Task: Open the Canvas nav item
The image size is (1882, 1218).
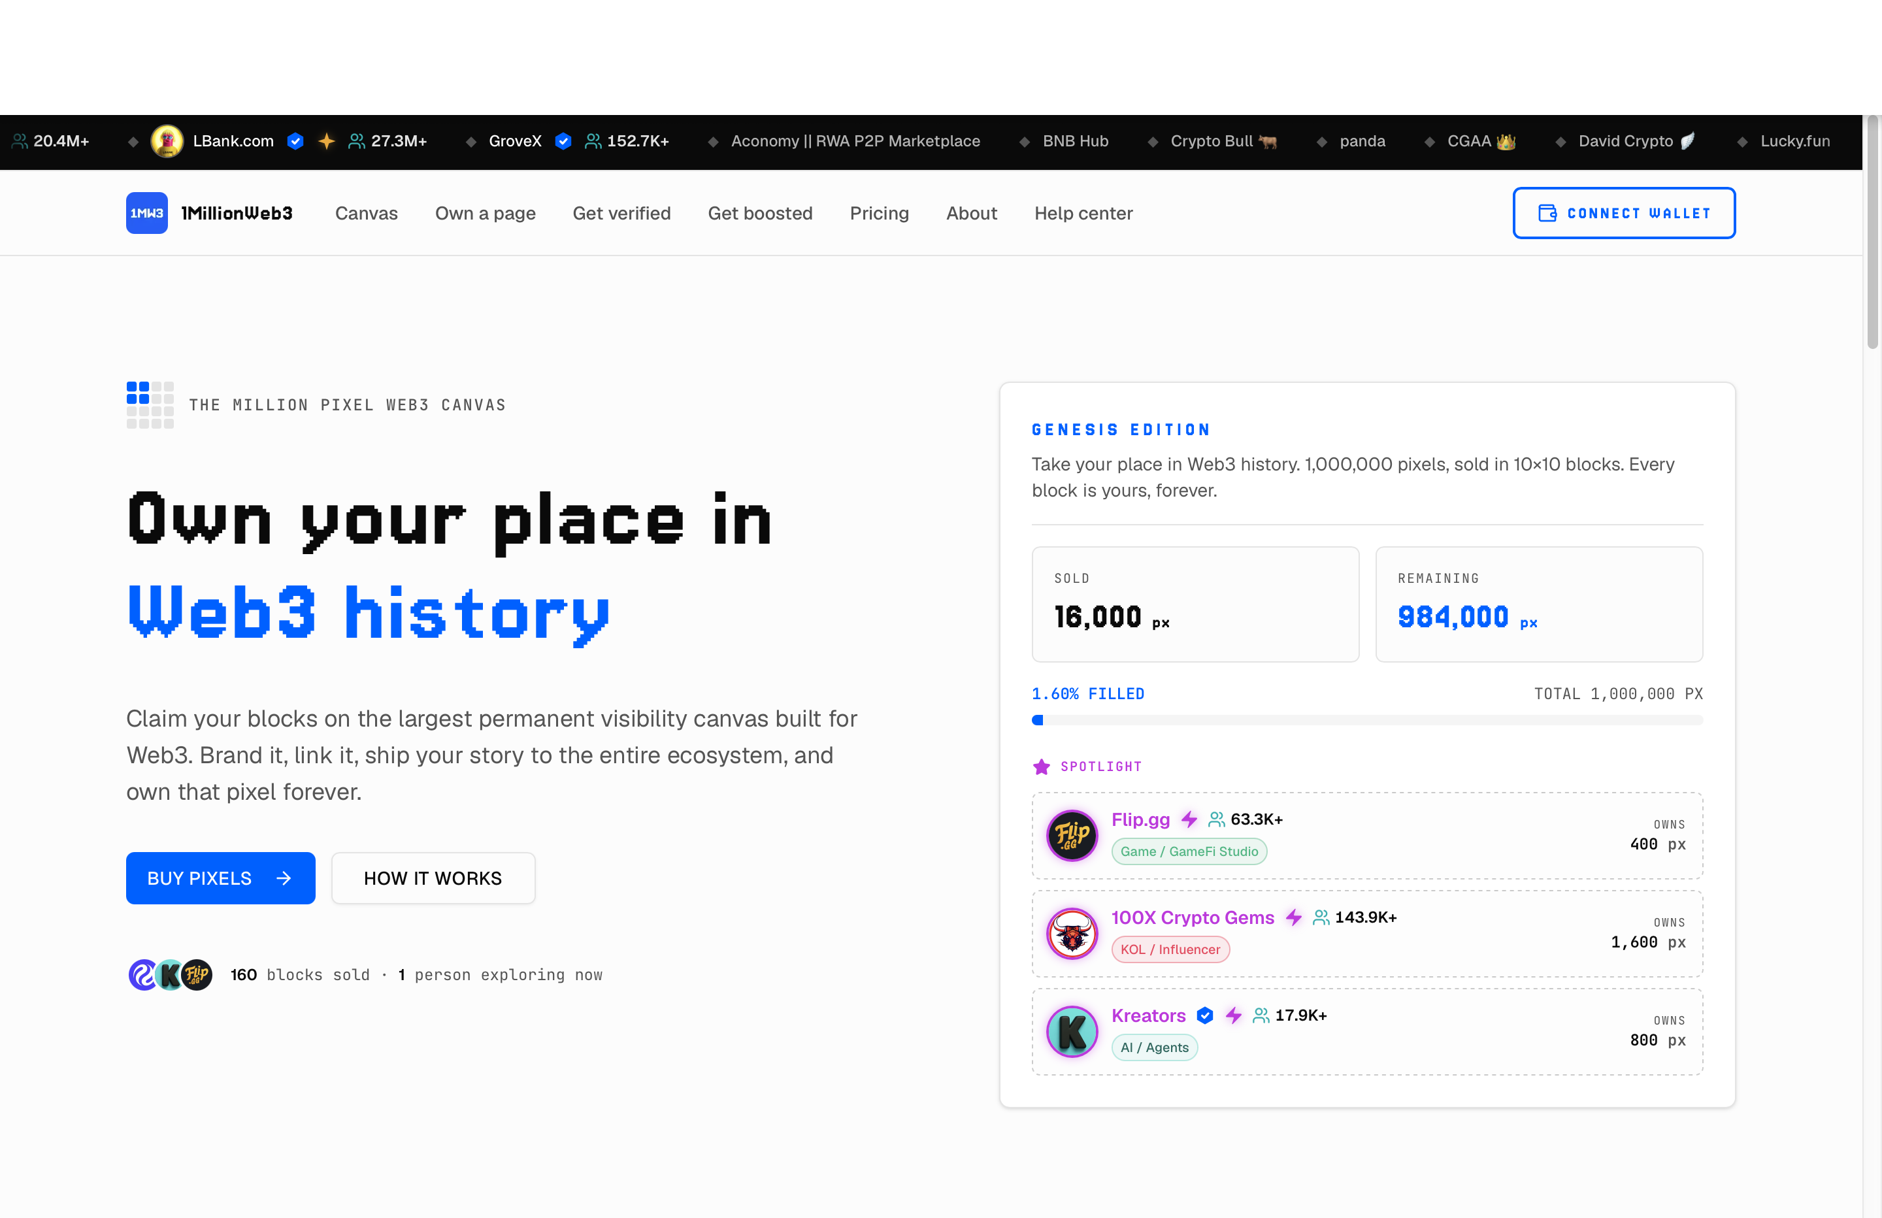Action: tap(367, 213)
